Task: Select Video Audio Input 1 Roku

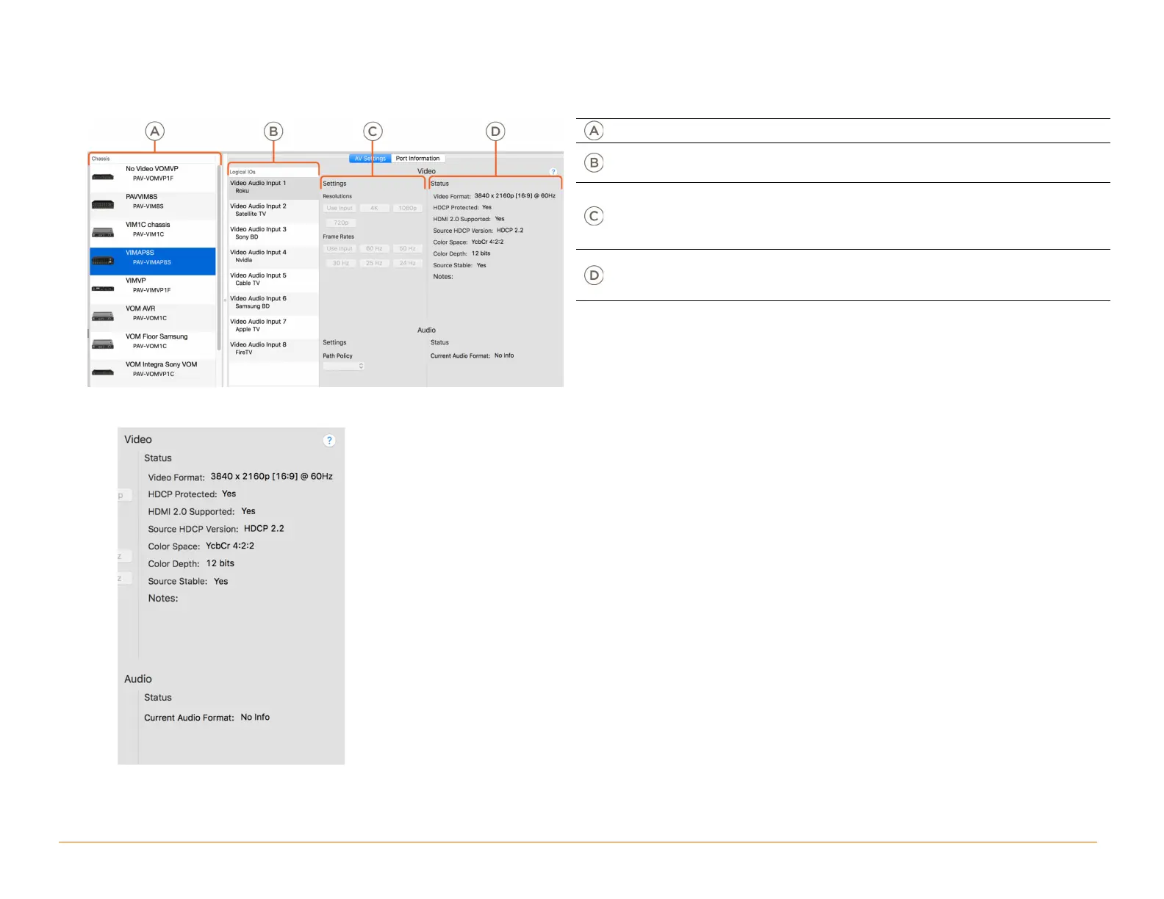Action: (273, 187)
